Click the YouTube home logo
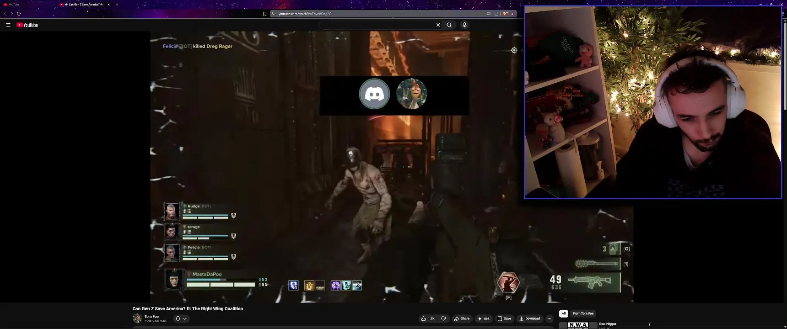 27,25
